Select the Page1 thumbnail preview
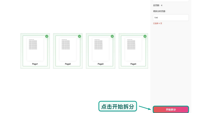 tap(35, 49)
